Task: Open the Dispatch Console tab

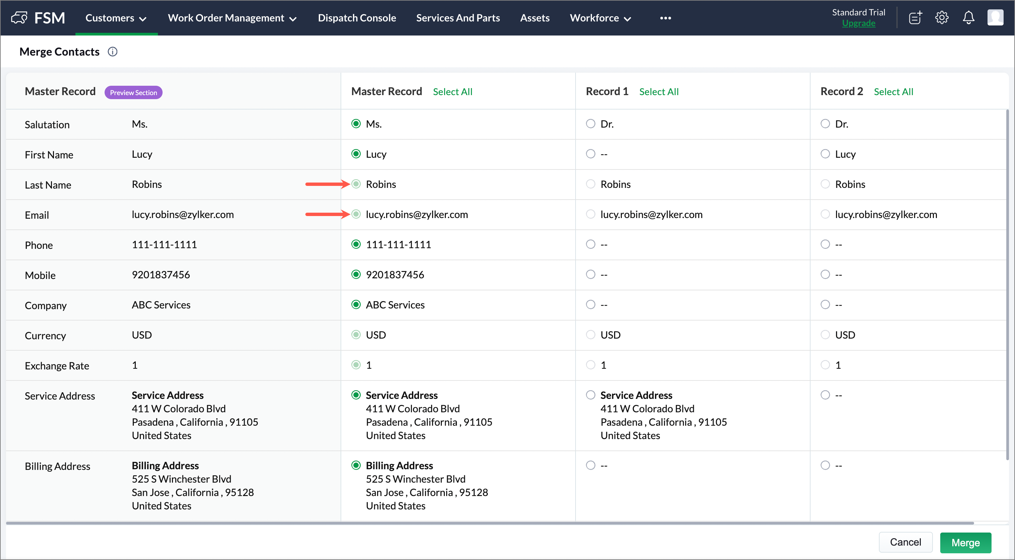Action: (357, 18)
